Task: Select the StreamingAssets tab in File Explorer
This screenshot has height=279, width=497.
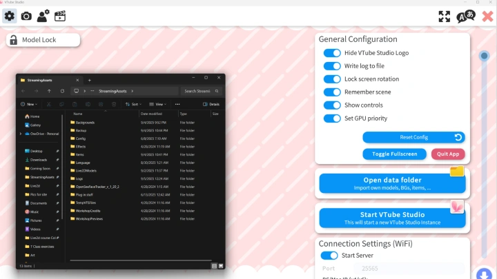Action: pyautogui.click(x=50, y=81)
